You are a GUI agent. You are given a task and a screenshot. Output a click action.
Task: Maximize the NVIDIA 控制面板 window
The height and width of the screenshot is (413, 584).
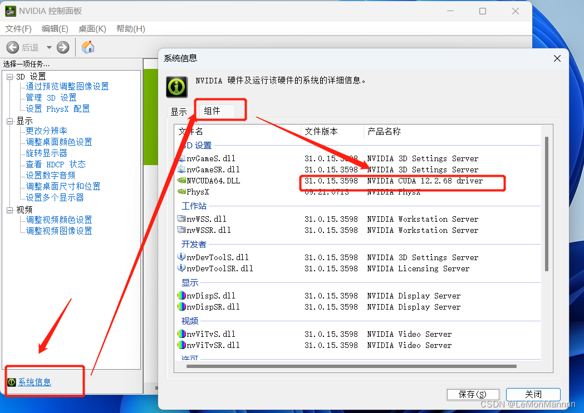point(483,11)
